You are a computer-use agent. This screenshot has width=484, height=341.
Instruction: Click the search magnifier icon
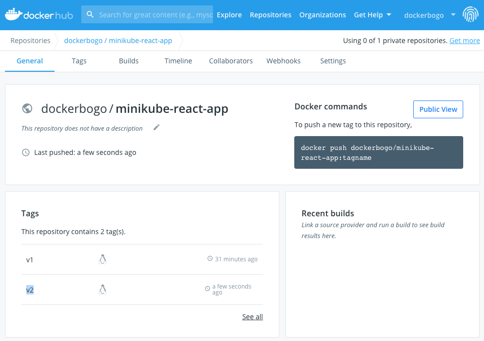(x=90, y=14)
